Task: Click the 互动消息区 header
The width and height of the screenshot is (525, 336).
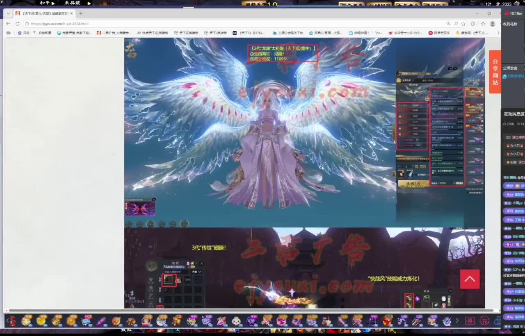Action: 514,114
